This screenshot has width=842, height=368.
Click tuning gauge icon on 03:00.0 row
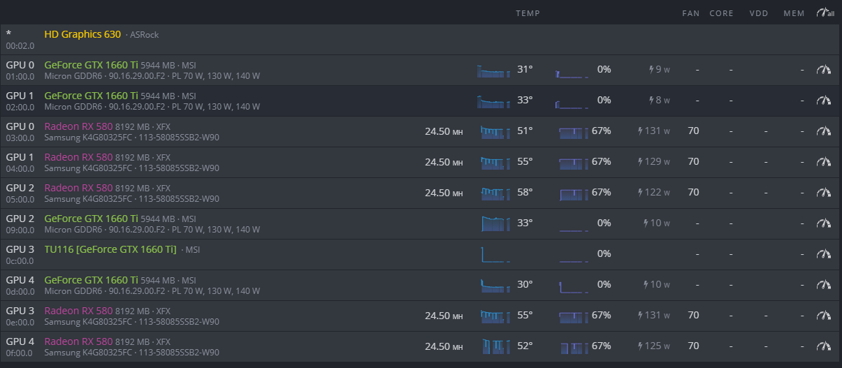pyautogui.click(x=825, y=131)
